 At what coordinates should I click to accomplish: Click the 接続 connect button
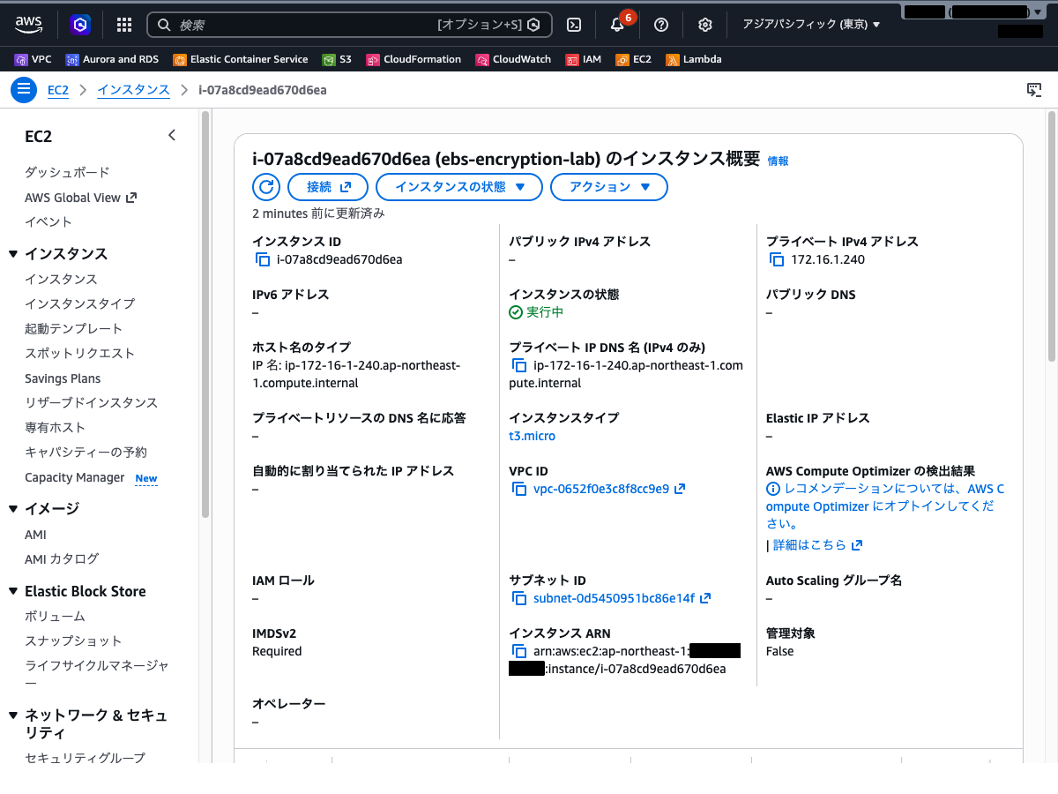[328, 187]
